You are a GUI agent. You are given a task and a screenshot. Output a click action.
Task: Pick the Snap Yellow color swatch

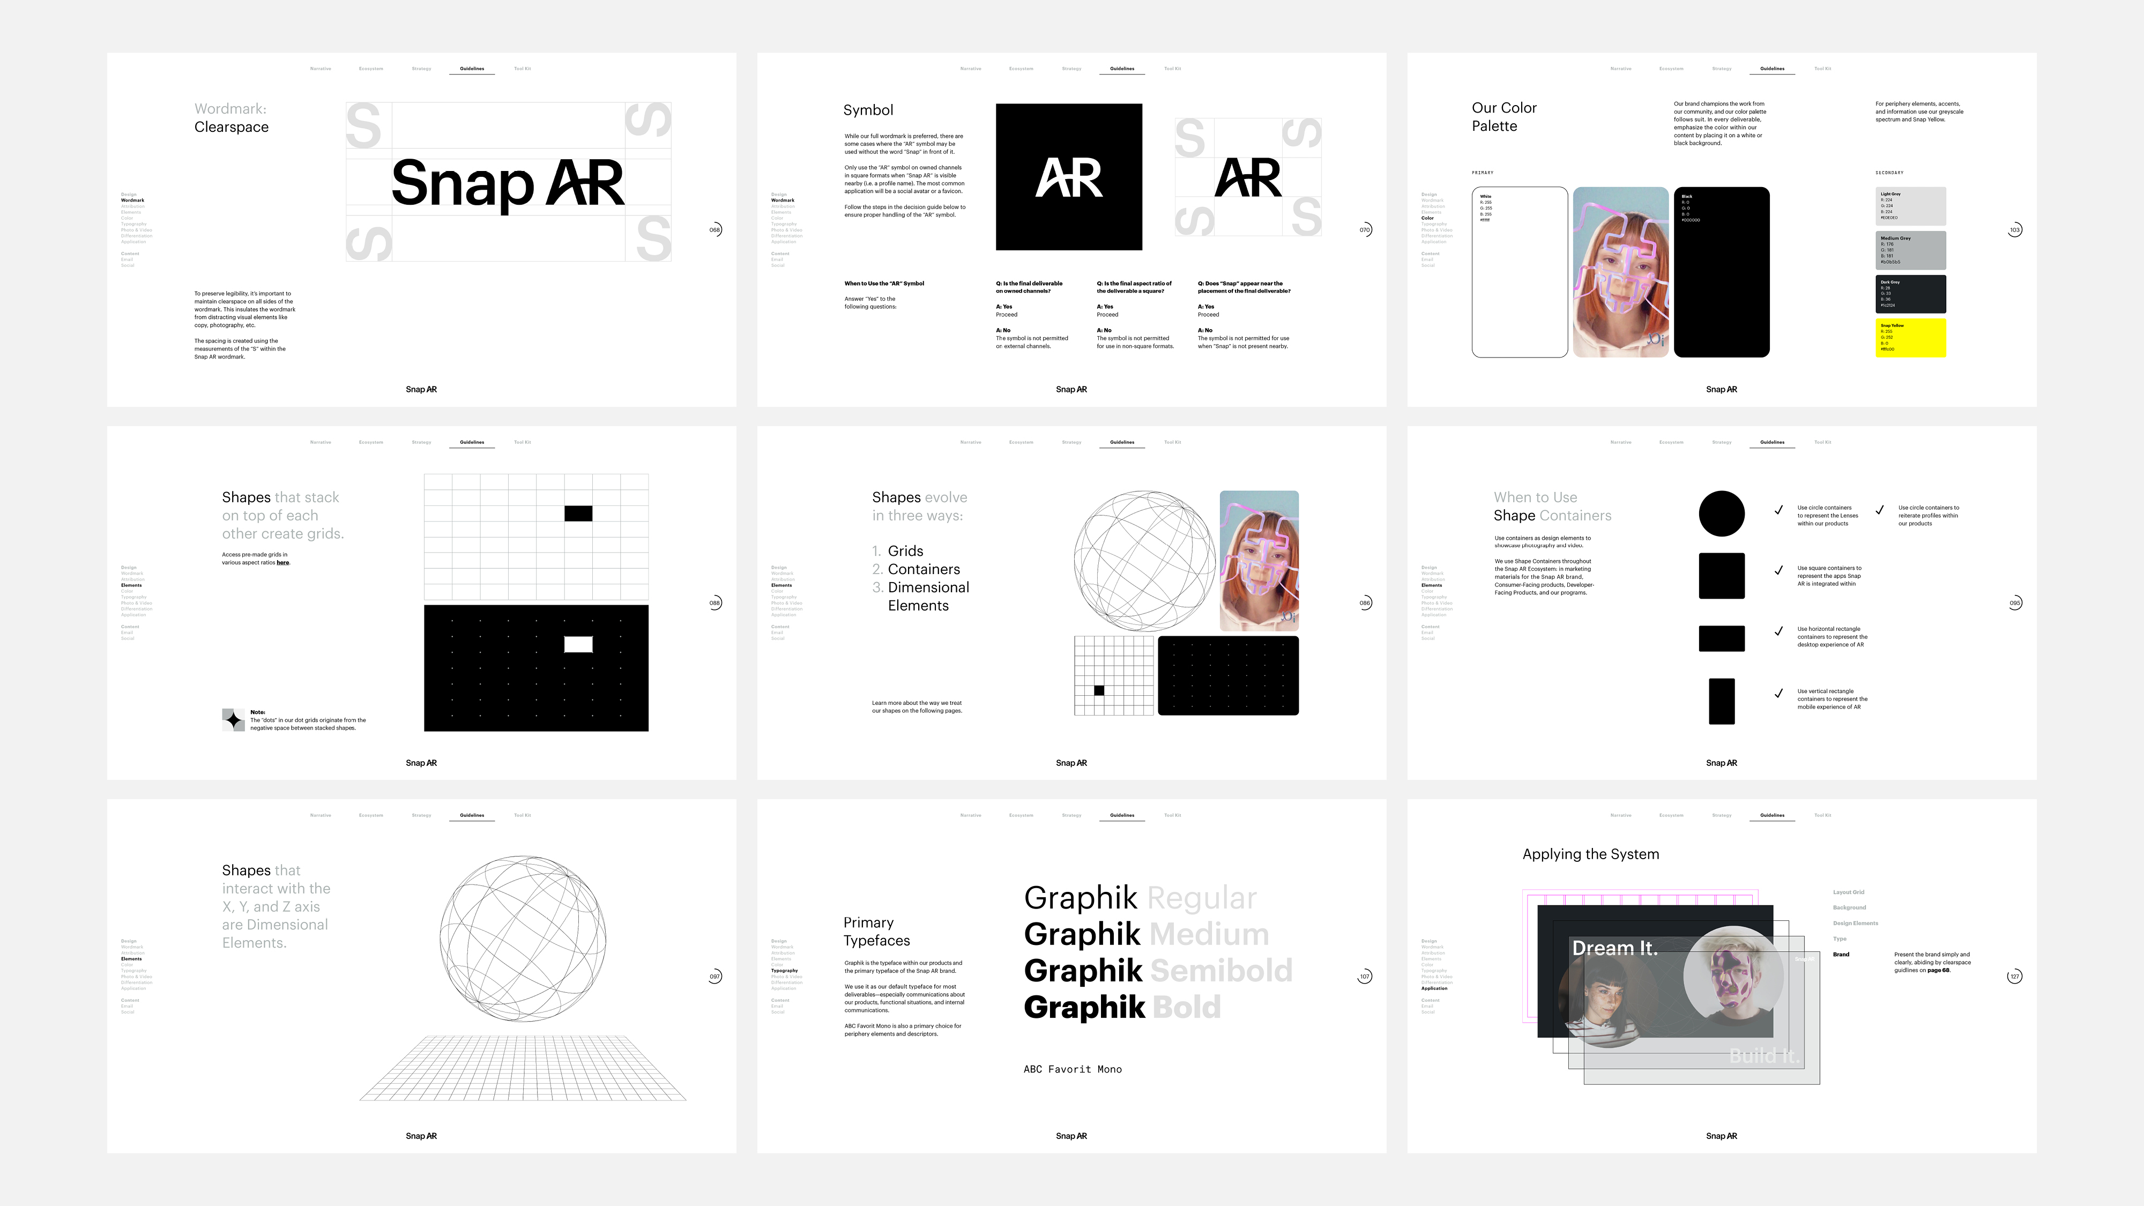(1911, 338)
